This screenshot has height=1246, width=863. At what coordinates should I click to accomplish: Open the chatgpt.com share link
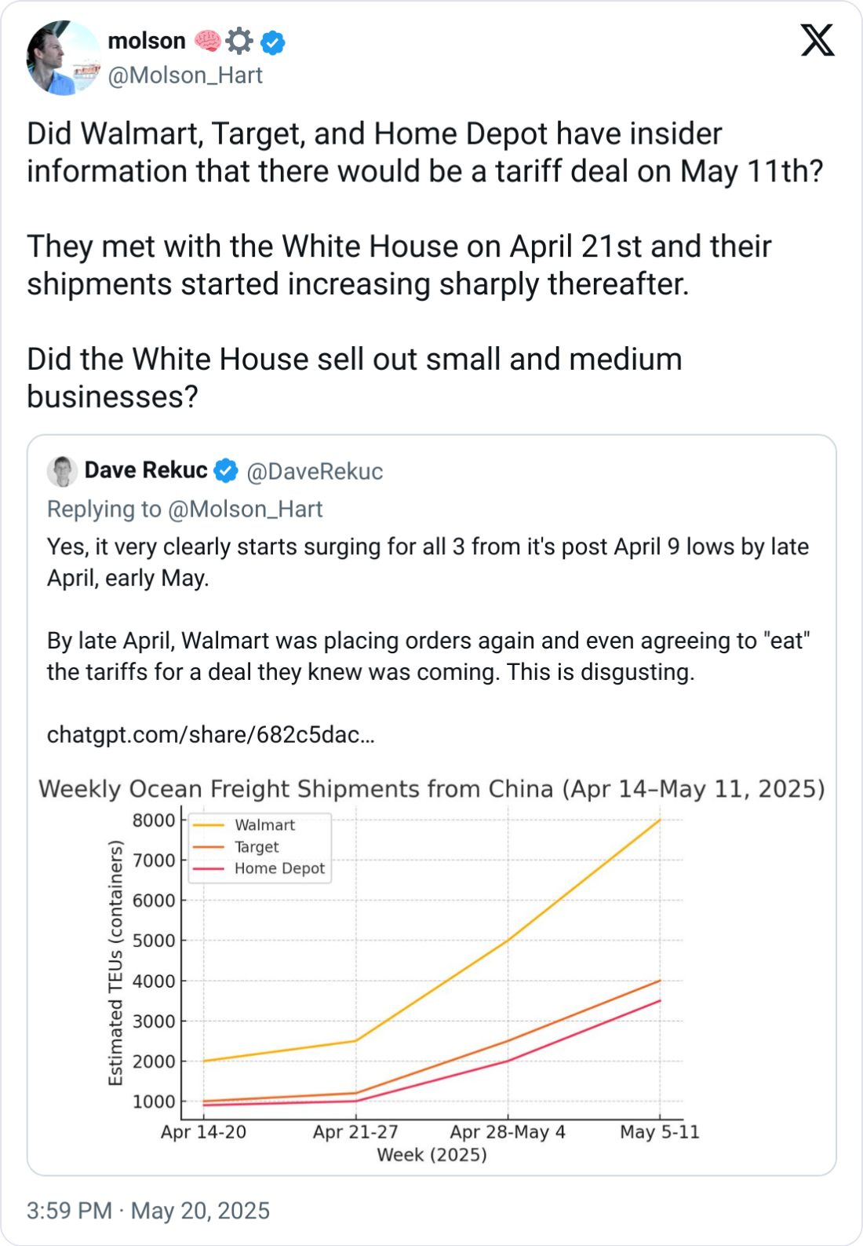tap(210, 735)
